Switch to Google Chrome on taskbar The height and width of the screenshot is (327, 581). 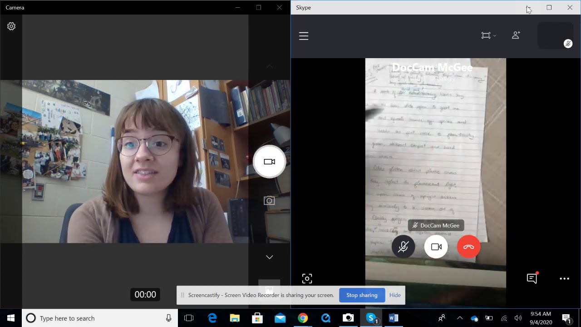click(x=303, y=318)
